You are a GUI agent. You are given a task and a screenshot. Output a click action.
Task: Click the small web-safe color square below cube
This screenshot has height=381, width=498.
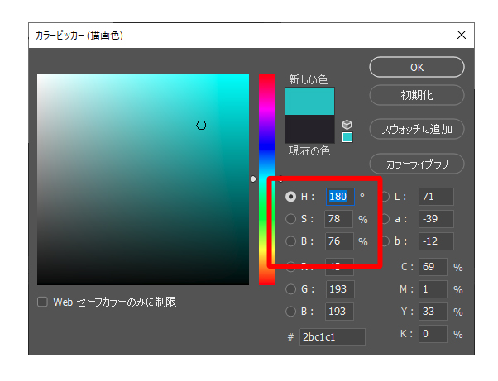point(347,137)
